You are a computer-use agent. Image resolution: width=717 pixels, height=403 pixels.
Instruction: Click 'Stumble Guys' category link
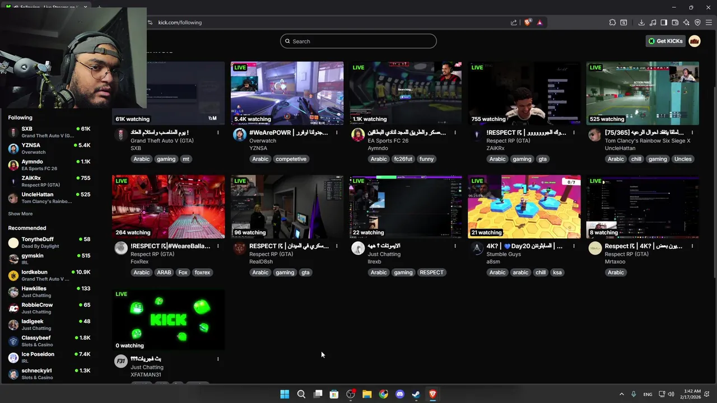pyautogui.click(x=504, y=254)
